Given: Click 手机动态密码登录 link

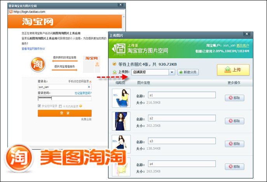Looking at the screenshot, I should [x=79, y=81].
